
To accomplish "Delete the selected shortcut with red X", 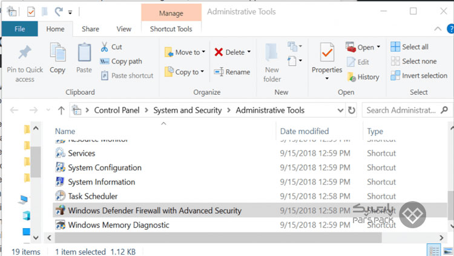I will coord(230,53).
